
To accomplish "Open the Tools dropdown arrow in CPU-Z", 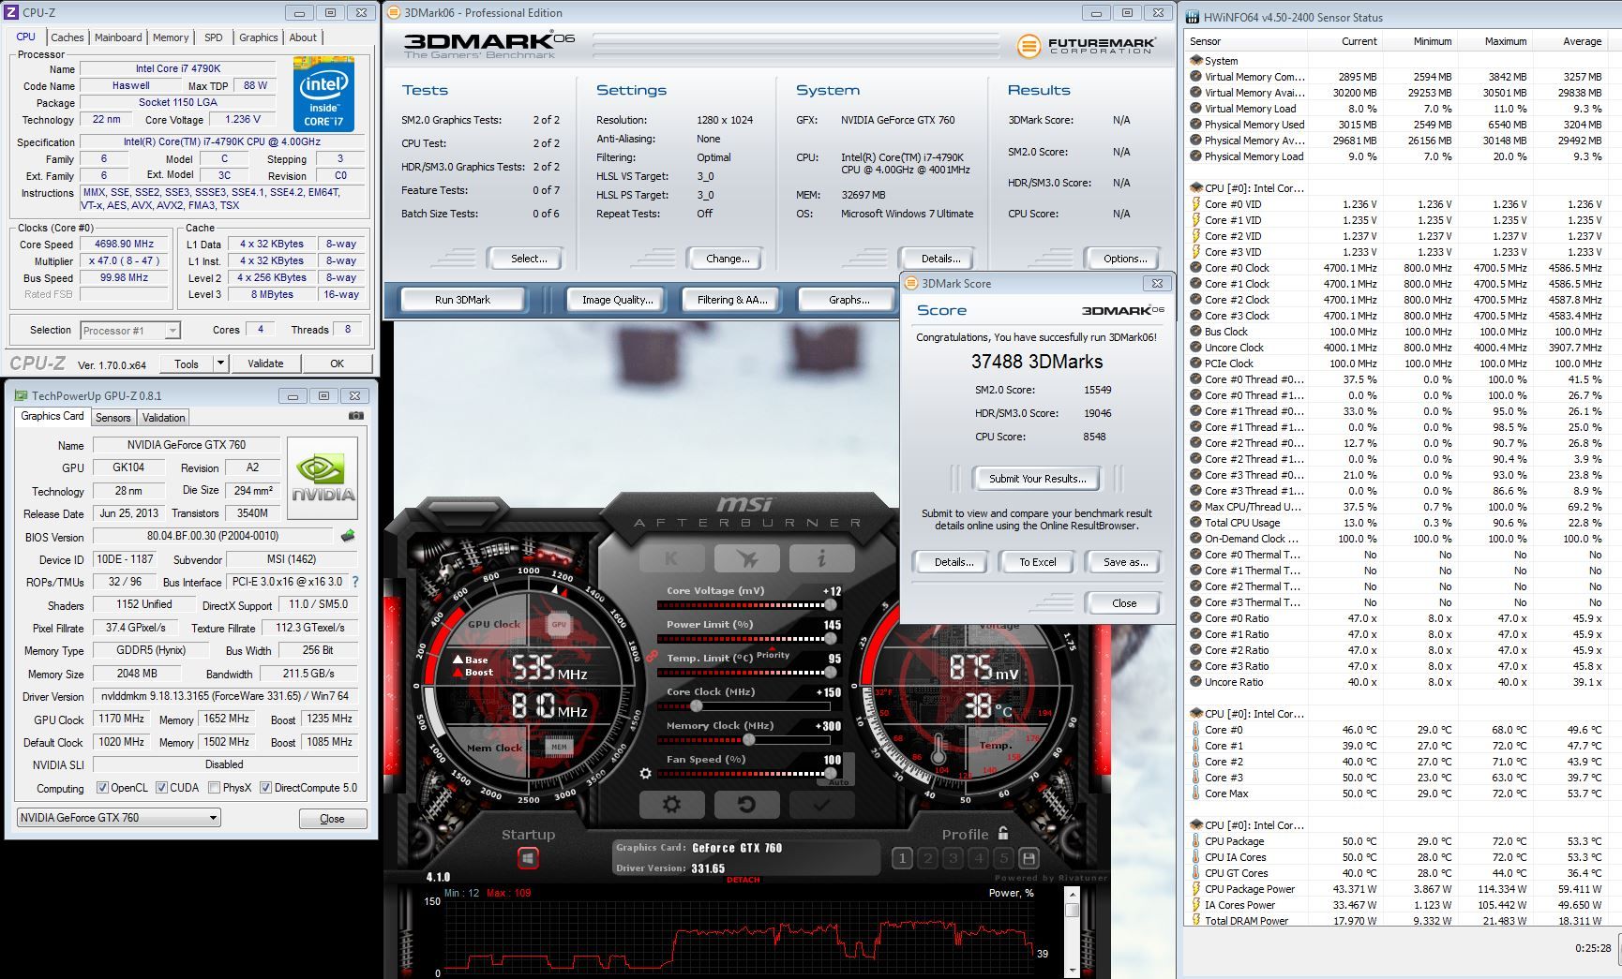I will tap(220, 363).
